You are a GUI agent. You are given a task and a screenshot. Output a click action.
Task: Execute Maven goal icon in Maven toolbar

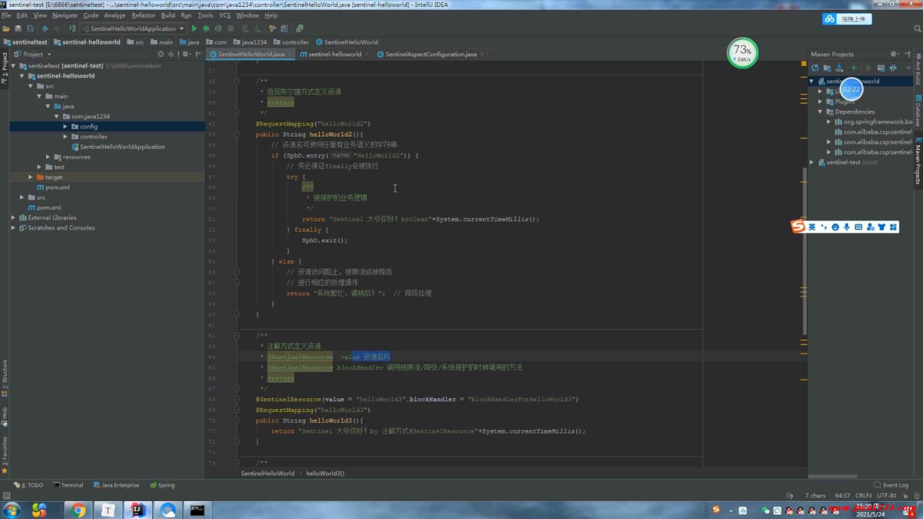pyautogui.click(x=881, y=68)
